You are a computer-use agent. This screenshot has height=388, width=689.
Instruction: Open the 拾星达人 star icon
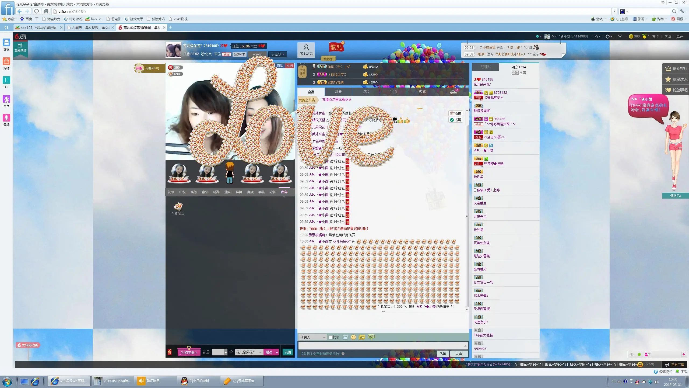tap(676, 79)
